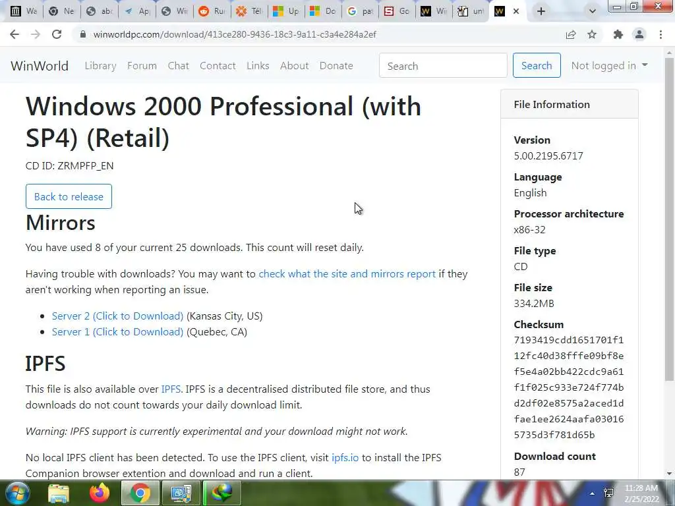This screenshot has height=506, width=675.
Task: Click the WinWorld brand logo link
Action: click(40, 66)
